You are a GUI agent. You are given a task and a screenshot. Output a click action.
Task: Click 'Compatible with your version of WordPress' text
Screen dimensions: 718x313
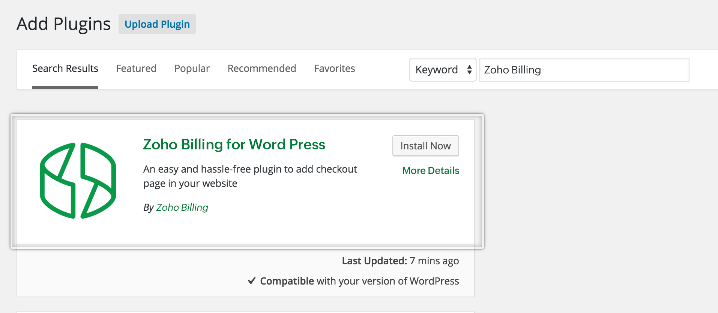click(x=359, y=281)
